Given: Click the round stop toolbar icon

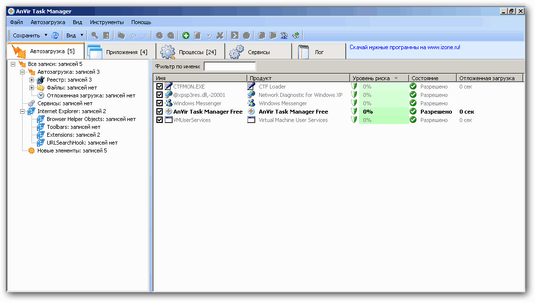Looking at the screenshot, I should tap(246, 35).
